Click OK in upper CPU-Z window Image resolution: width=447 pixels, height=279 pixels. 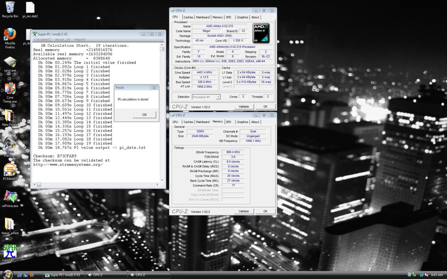[265, 107]
